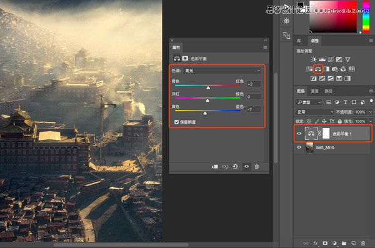Add a Color Lookup grid adjustment
The height and width of the screenshot is (248, 375).
[x=351, y=69]
